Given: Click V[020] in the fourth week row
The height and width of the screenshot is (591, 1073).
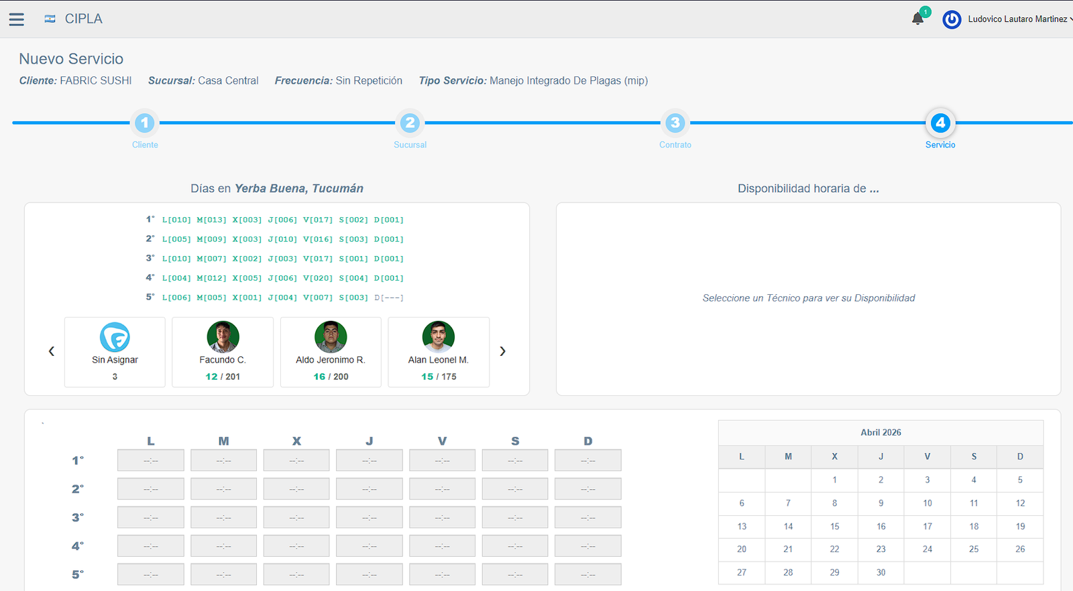Looking at the screenshot, I should [x=318, y=278].
